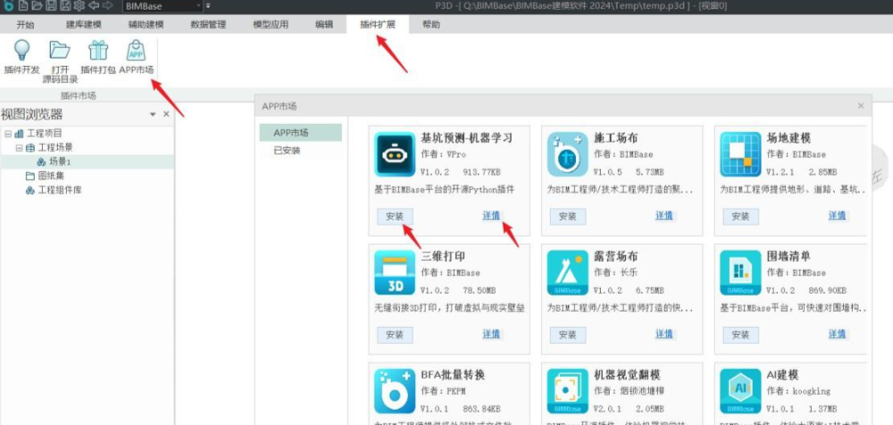Screen dimensions: 893x425
Task: Install the 围墙清单 plugin
Action: pos(740,335)
